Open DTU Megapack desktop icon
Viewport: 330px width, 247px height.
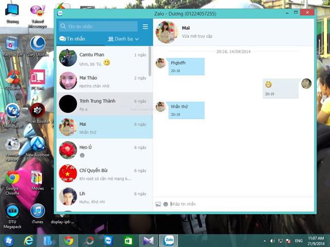click(12, 216)
